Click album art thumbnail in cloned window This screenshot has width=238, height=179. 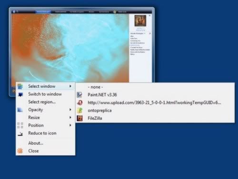click(x=140, y=21)
